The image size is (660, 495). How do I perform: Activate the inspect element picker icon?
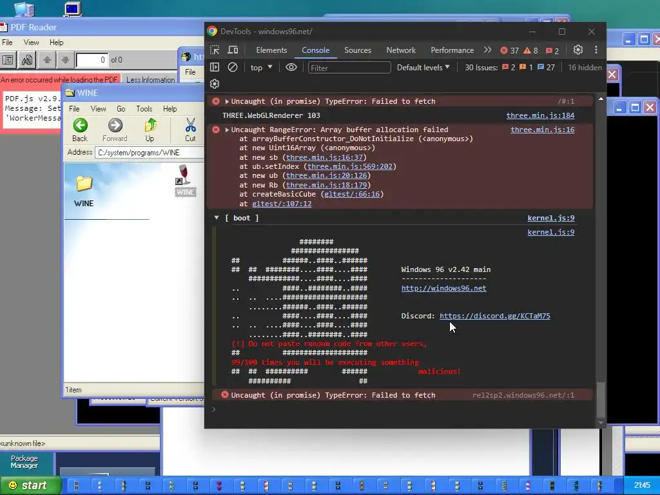tap(215, 50)
